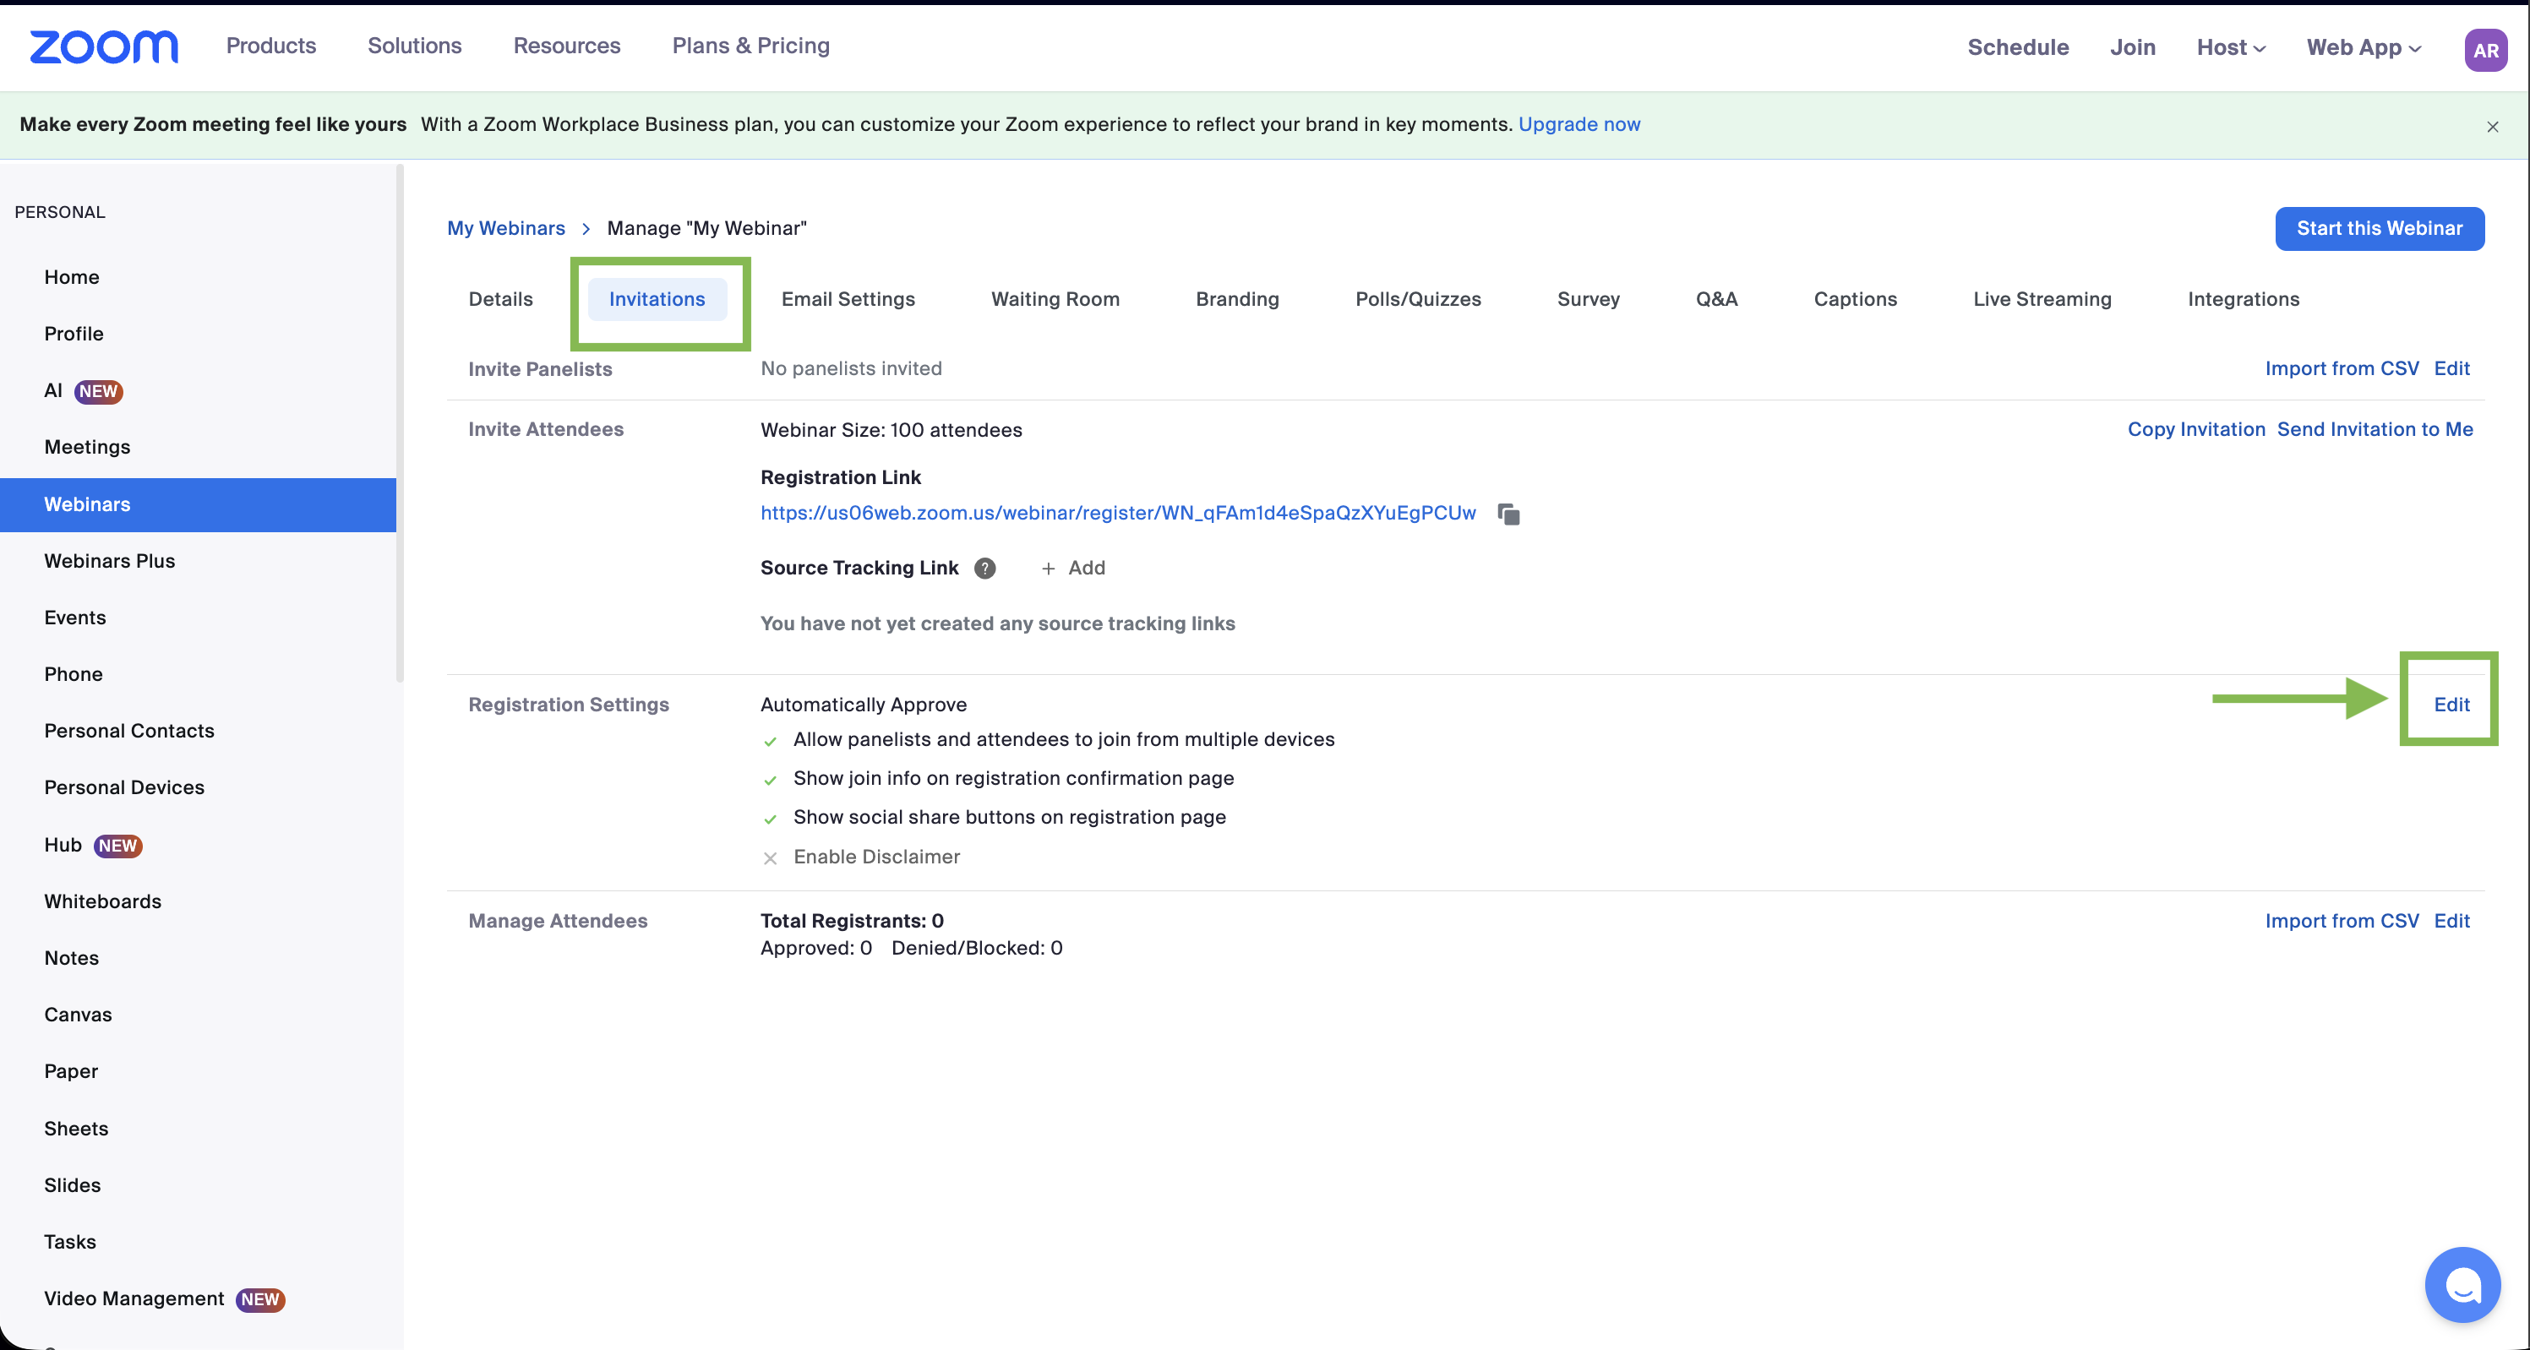This screenshot has width=2530, height=1350.
Task: Click the 'Webinar Size: 100 attendees' text
Action: pyautogui.click(x=891, y=431)
